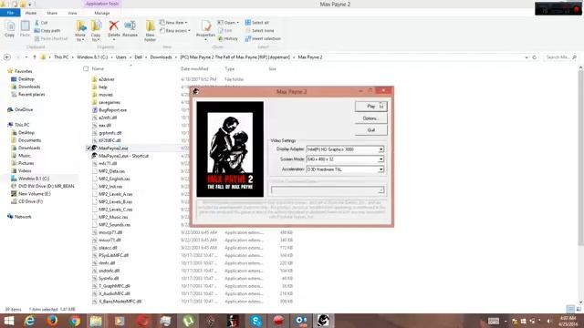Select the MP2_Data.ras file
Screen dimensions: 584x328
(x=111, y=171)
